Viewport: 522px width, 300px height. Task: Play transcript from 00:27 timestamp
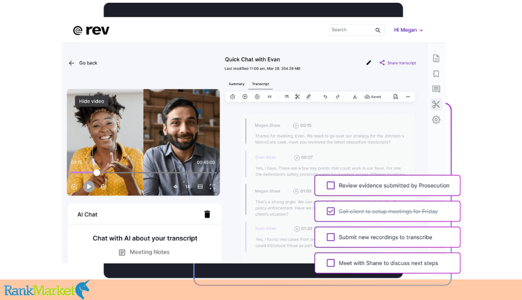[x=297, y=157]
